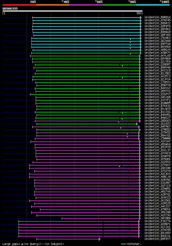Viewport: 172px width, 246px height.
Task: Click the arrowhead ending the UniRef100_B9F8Y7 bar
Action: (x=100, y=239)
